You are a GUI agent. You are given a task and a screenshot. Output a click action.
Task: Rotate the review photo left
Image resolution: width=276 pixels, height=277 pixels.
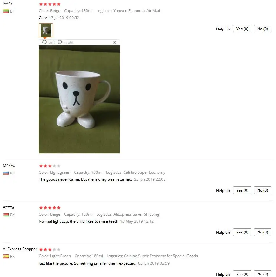click(48, 42)
